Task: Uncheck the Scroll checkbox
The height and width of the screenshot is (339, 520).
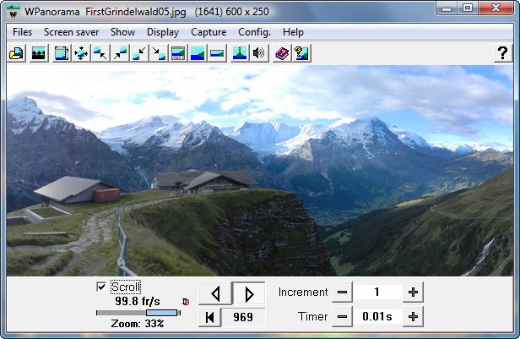Action: 102,287
